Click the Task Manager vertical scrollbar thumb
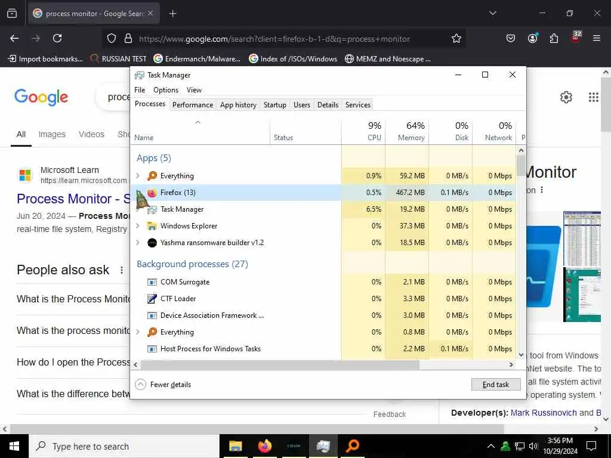The width and height of the screenshot is (611, 458). coord(521,166)
